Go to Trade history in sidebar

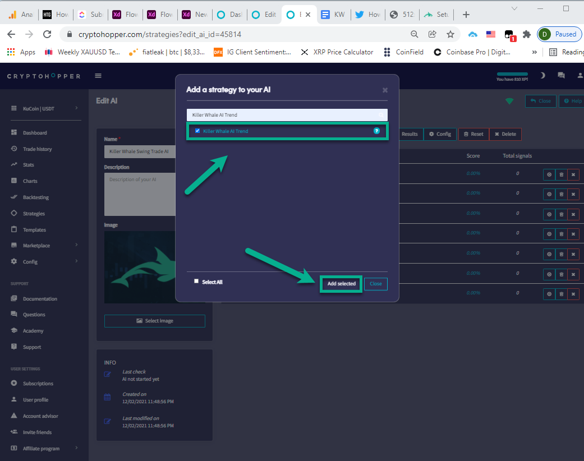coord(37,149)
